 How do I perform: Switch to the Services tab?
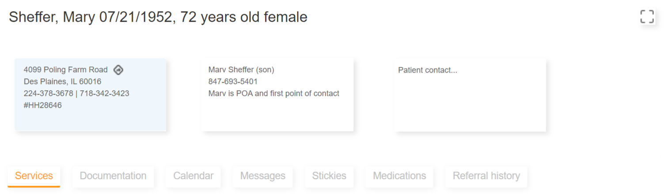click(x=34, y=176)
